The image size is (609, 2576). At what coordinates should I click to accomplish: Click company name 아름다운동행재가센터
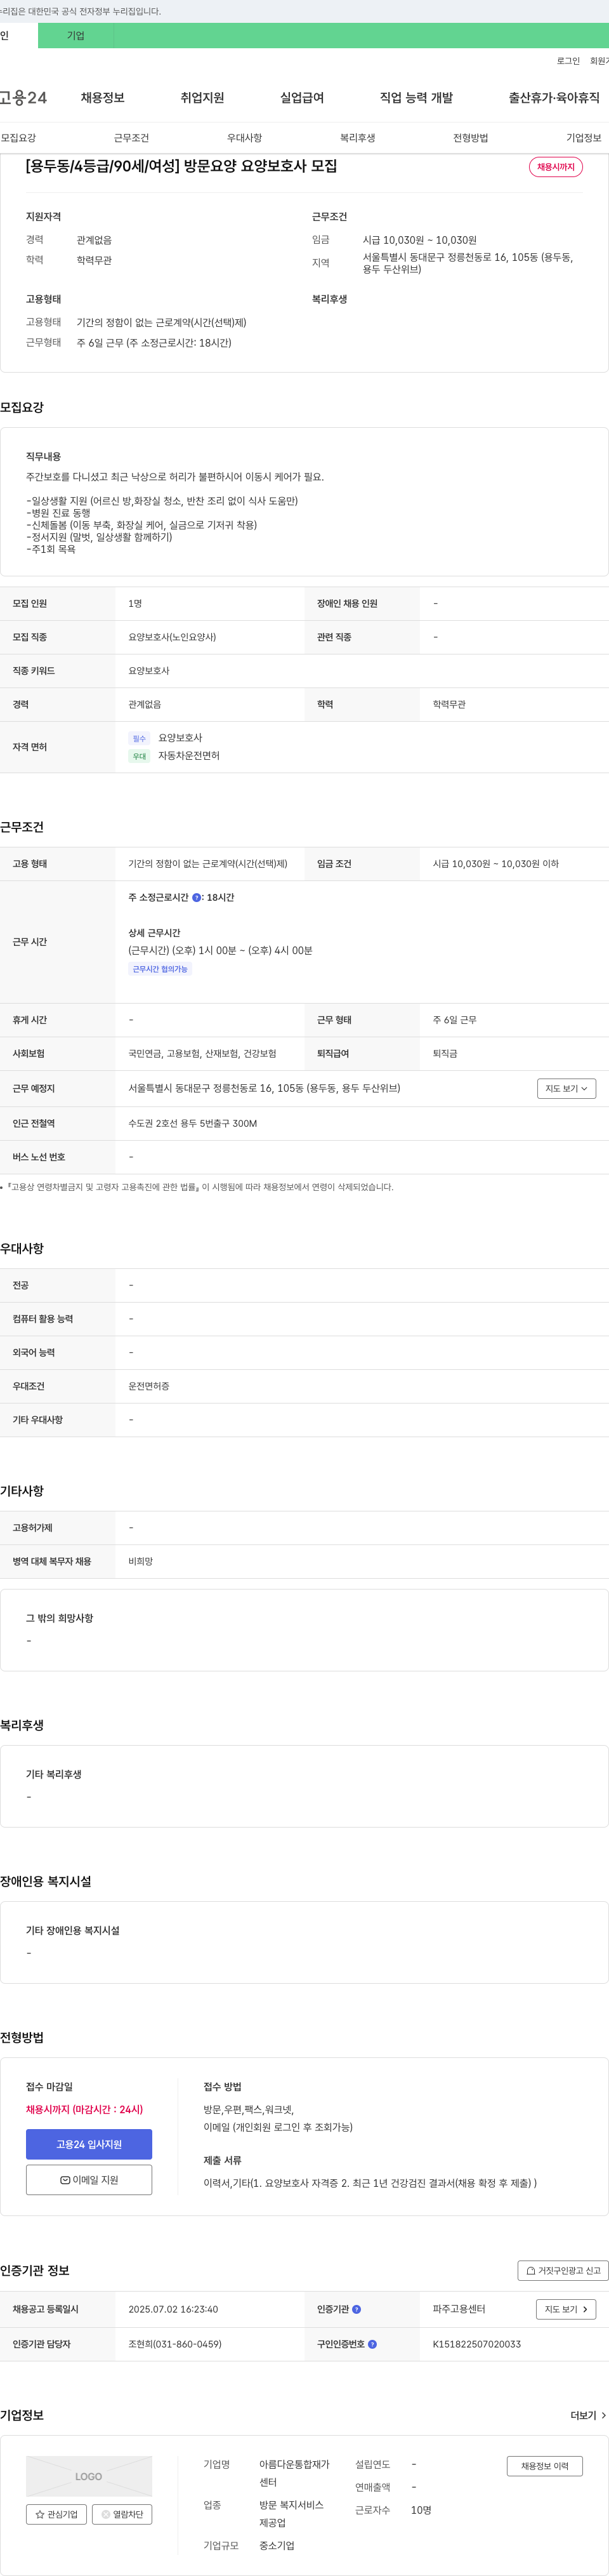click(294, 2473)
